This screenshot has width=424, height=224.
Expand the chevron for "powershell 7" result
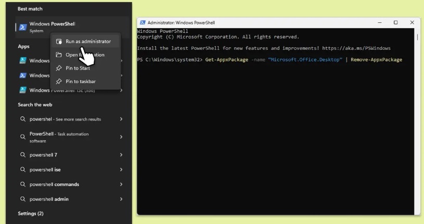[x=121, y=155]
